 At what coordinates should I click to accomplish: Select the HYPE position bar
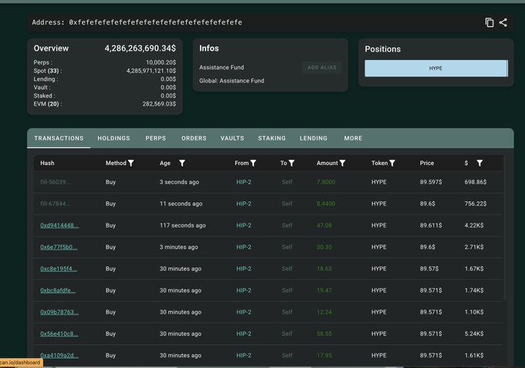point(436,68)
